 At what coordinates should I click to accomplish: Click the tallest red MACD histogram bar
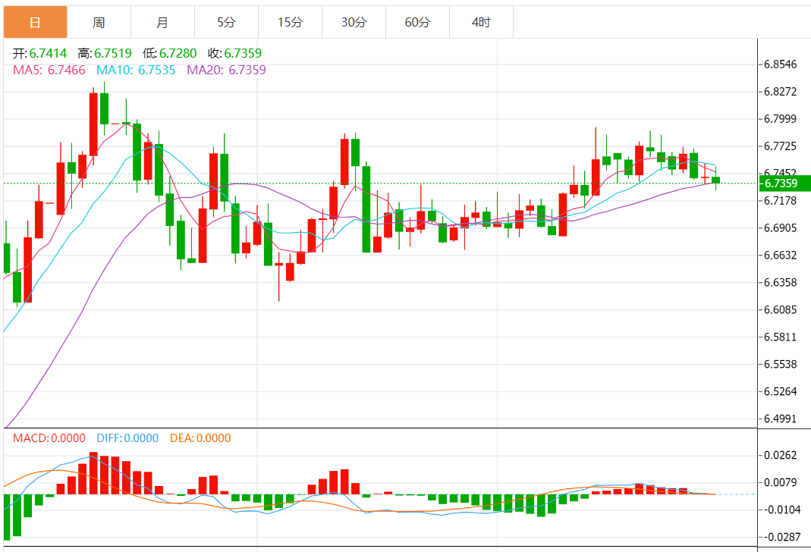click(x=93, y=473)
